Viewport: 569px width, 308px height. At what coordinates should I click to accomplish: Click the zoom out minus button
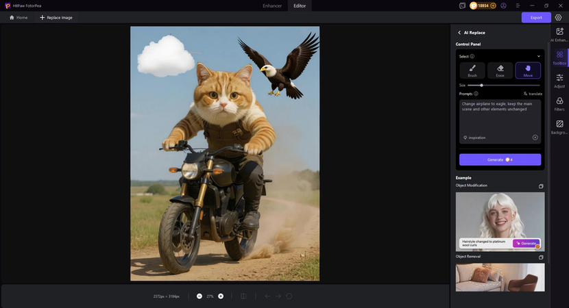(x=199, y=296)
